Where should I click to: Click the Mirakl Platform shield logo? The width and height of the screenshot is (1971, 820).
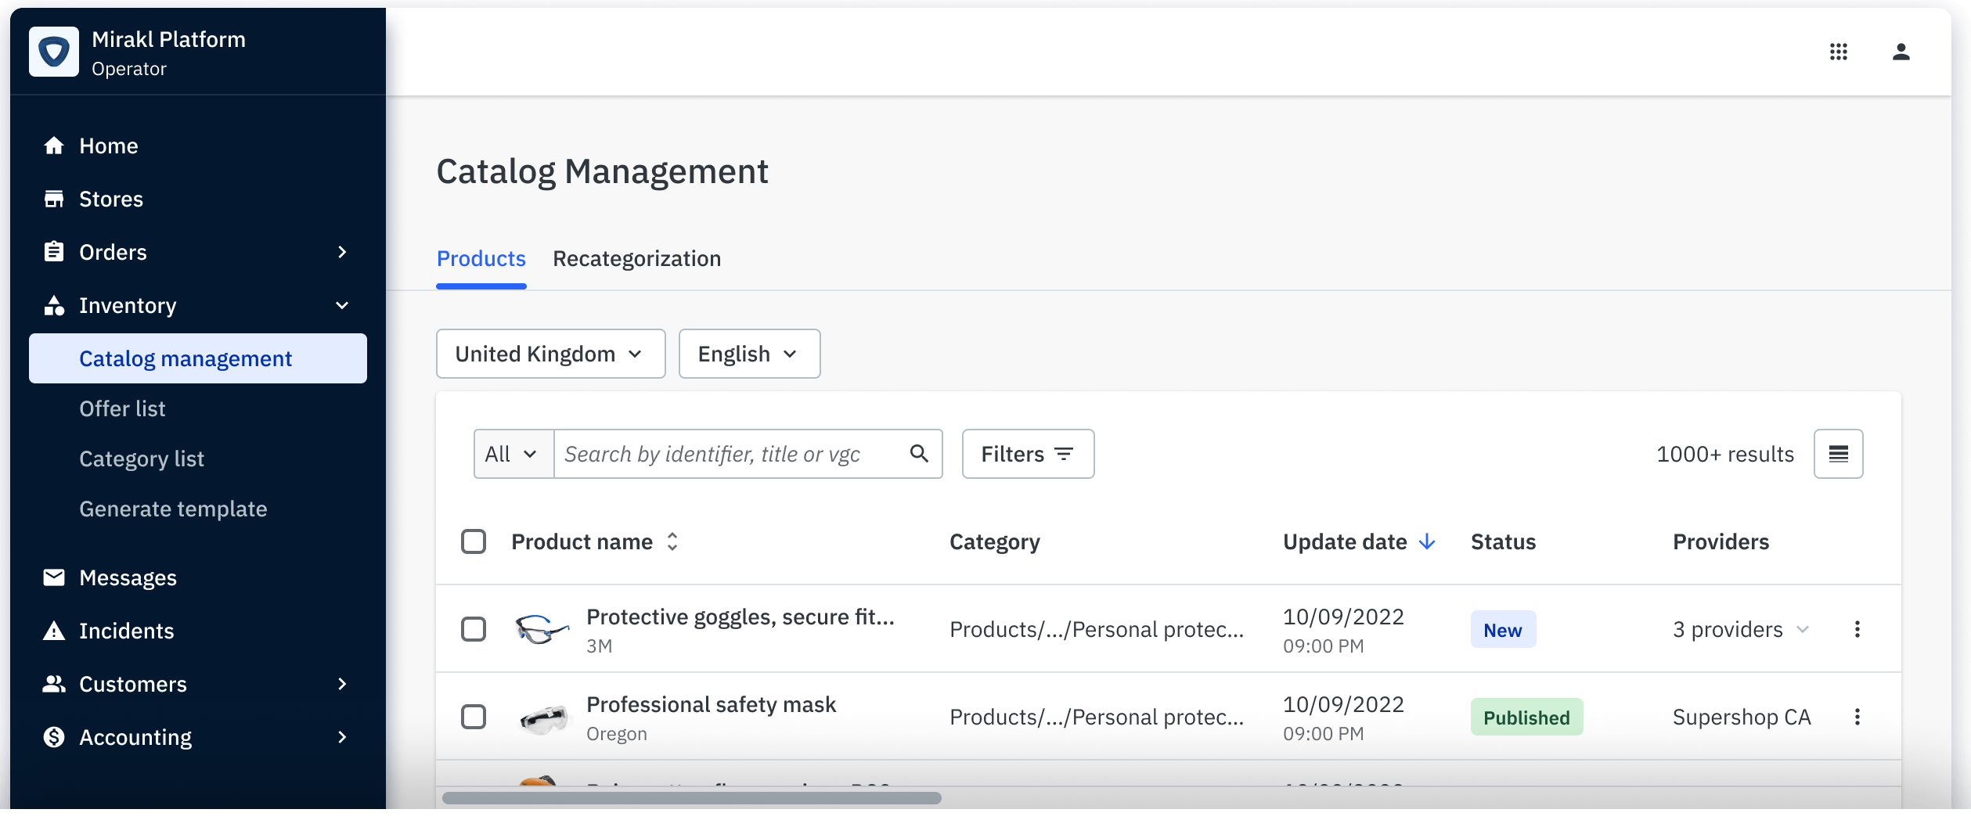[54, 52]
